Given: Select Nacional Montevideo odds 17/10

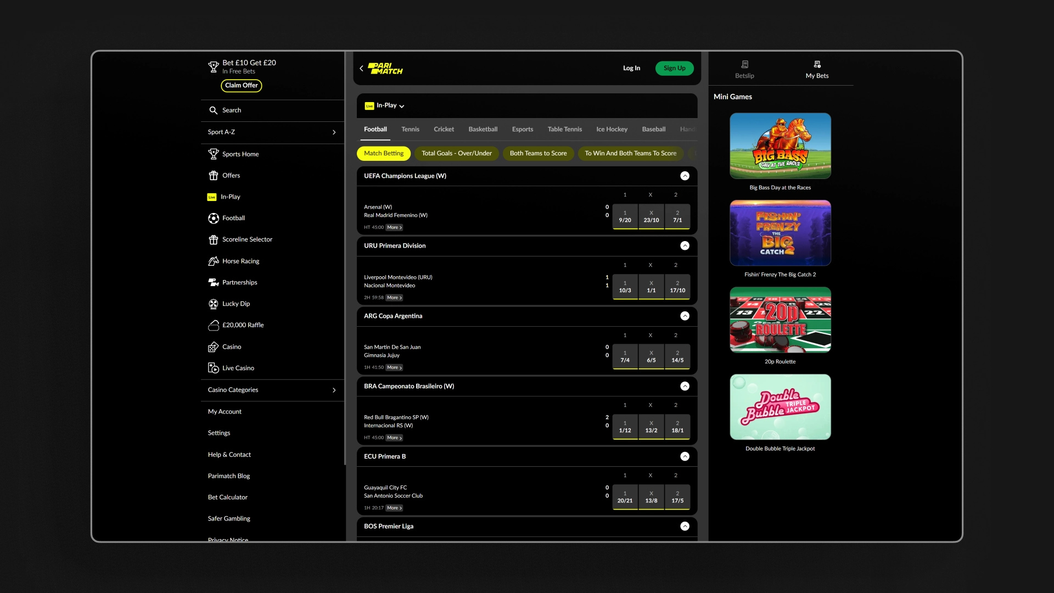Looking at the screenshot, I should click(x=677, y=287).
